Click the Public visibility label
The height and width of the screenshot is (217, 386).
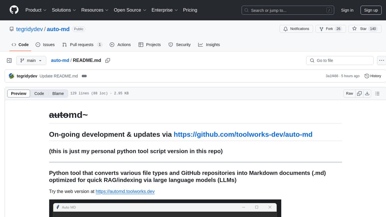[79, 29]
